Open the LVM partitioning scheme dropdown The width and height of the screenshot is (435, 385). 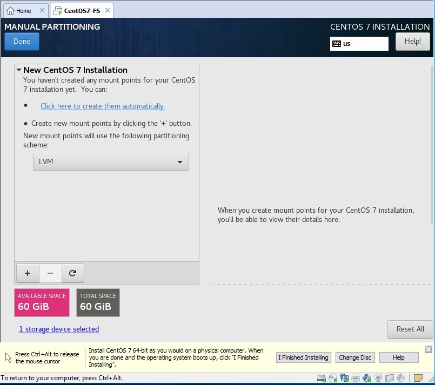pos(111,162)
